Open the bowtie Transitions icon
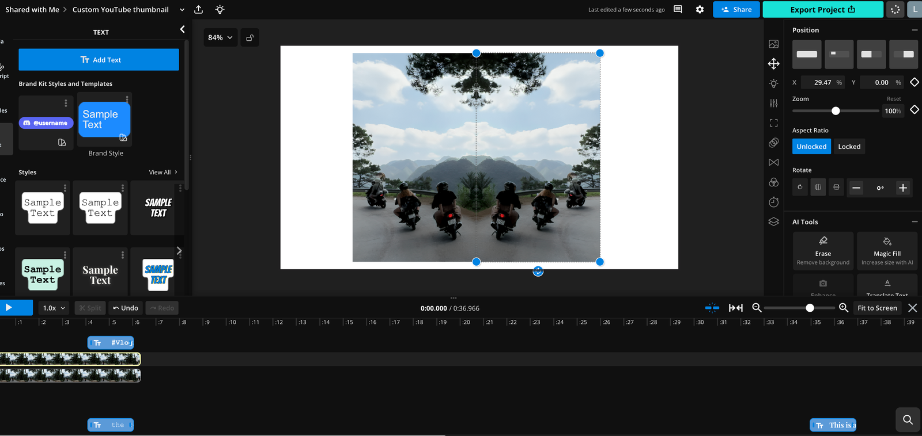The width and height of the screenshot is (922, 436). 773,162
